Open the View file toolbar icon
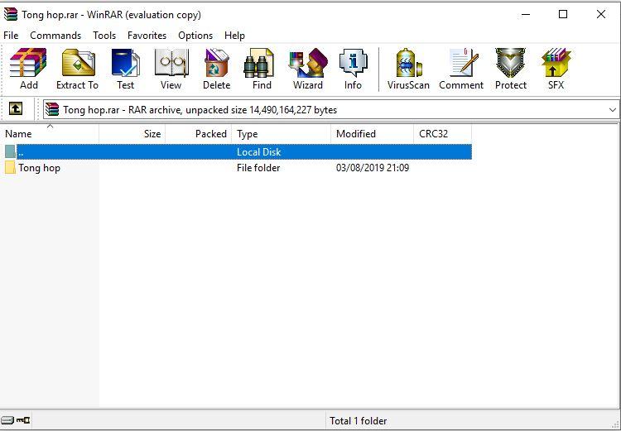Image resolution: width=621 pixels, height=431 pixels. click(171, 69)
